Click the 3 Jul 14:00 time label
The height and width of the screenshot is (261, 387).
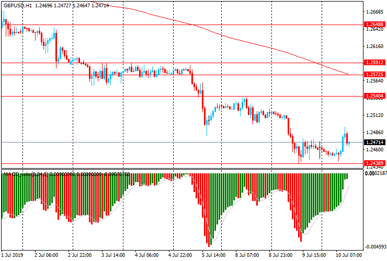click(113, 255)
